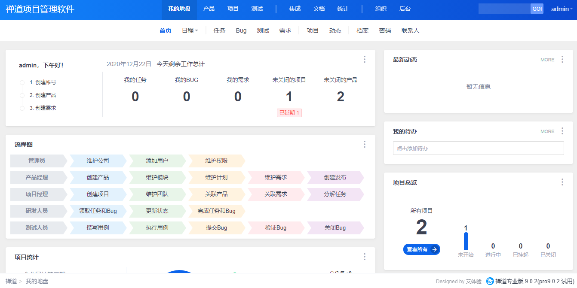The height and width of the screenshot is (288, 577).
Task: Click the 我的BUG count 0
Action: tap(187, 97)
